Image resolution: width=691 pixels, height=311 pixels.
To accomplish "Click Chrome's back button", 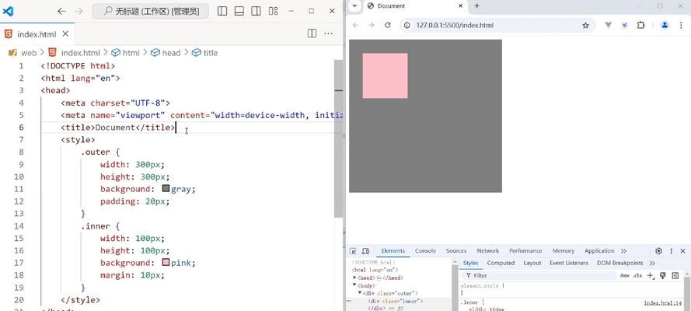I will click(355, 25).
